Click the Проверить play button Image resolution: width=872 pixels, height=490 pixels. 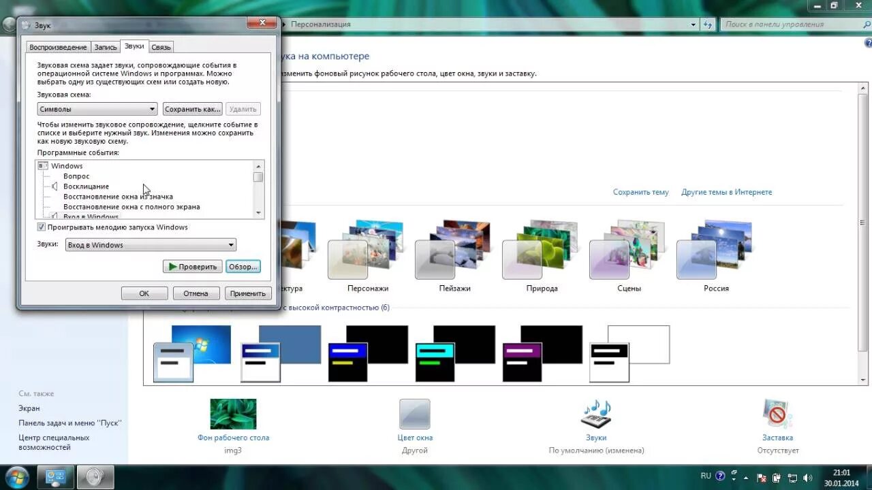[192, 267]
